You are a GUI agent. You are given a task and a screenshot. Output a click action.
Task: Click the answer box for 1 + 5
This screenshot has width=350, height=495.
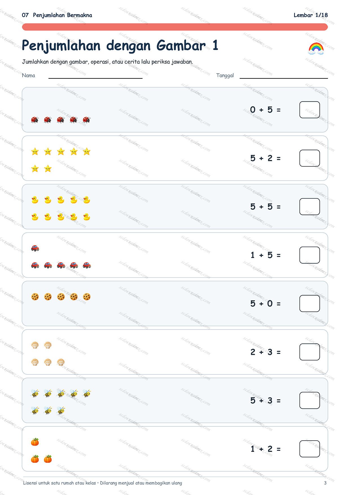310,255
